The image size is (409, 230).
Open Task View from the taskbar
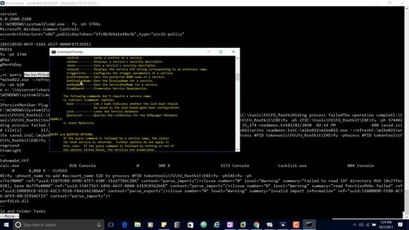coord(111,225)
